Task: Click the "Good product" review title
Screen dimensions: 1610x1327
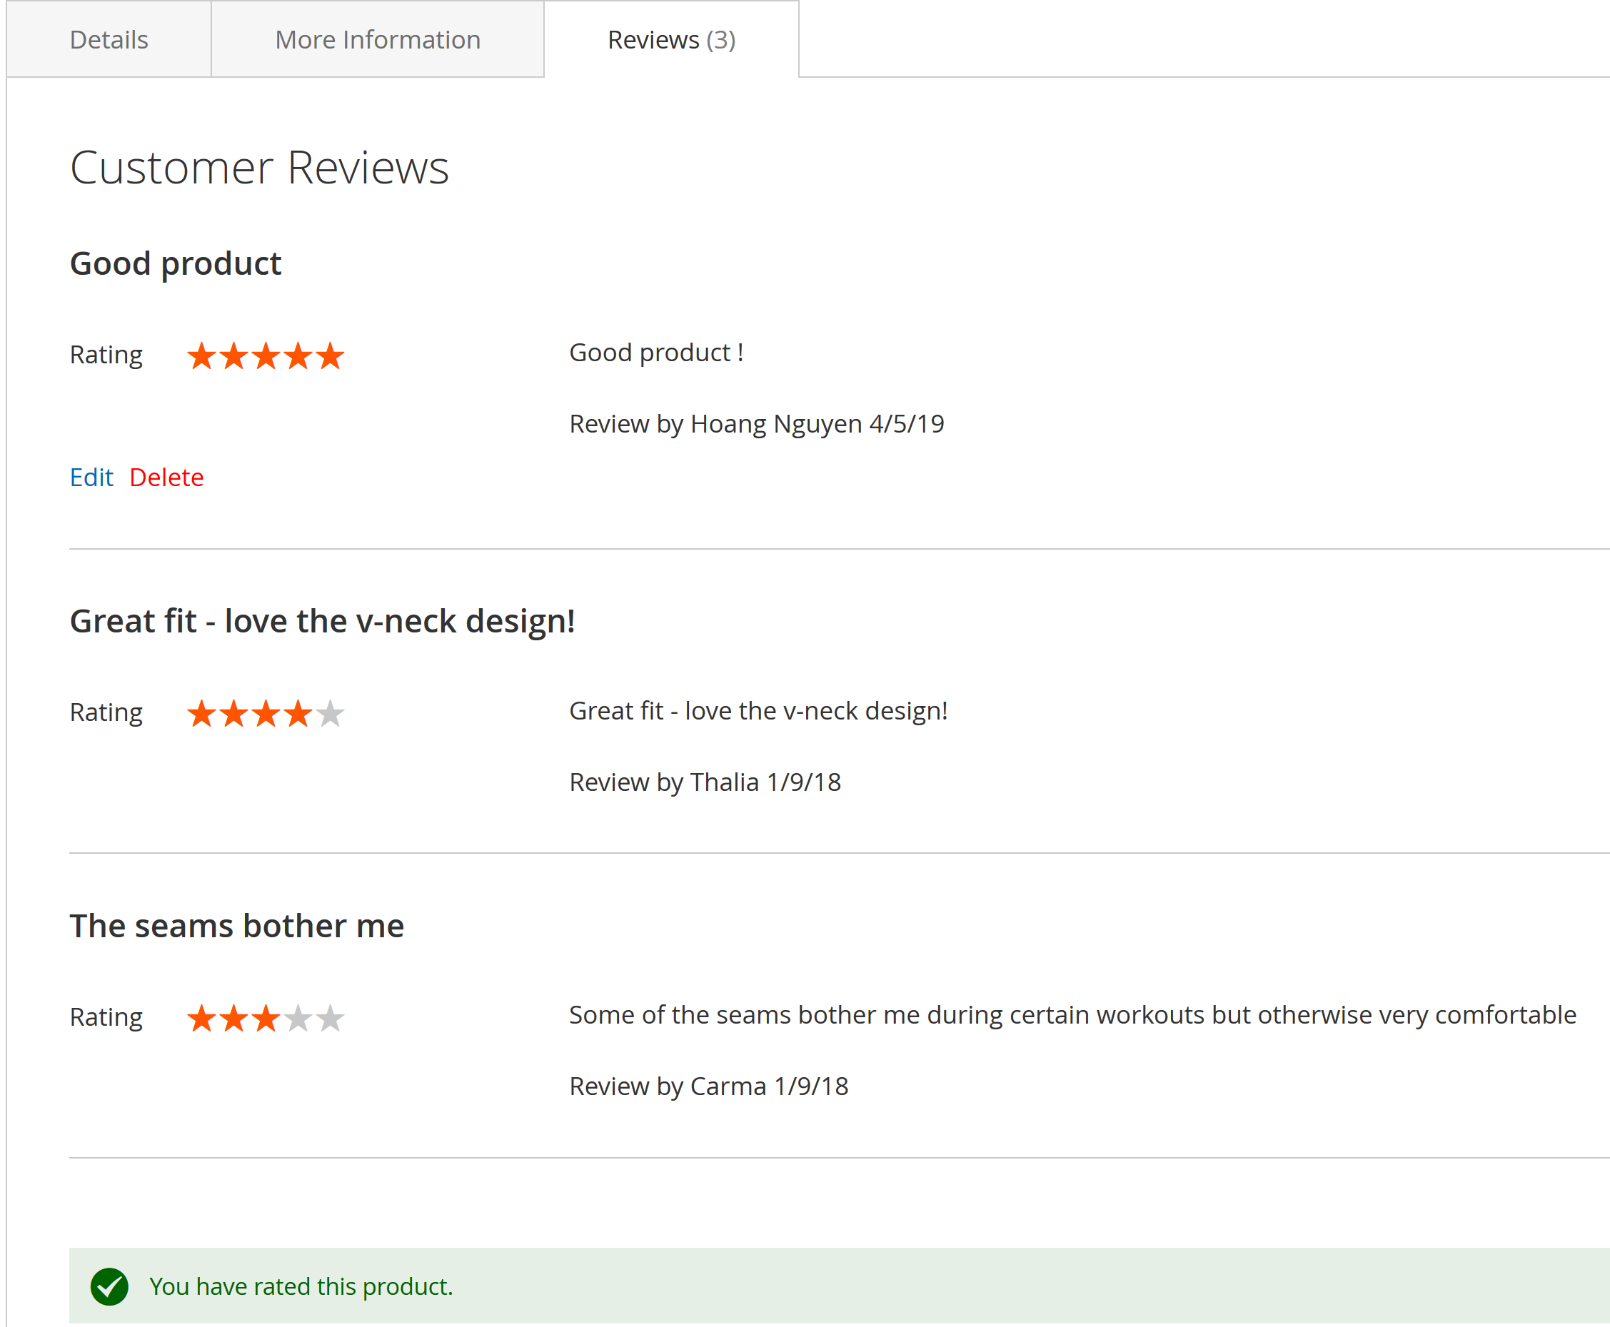Action: coord(176,263)
